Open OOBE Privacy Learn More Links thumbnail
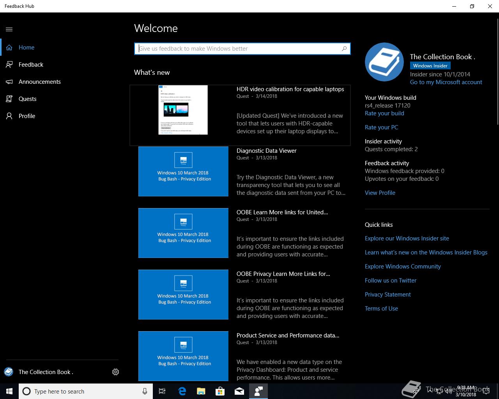Viewport: 499px width, 399px height. 183,295
